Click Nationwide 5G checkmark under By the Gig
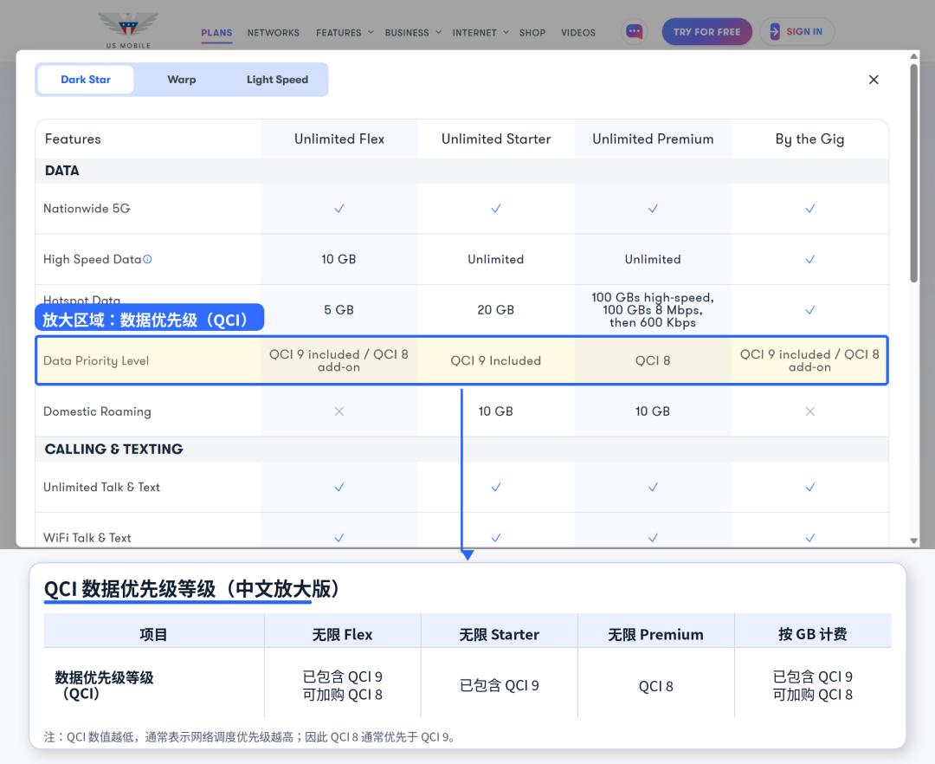 (x=809, y=208)
